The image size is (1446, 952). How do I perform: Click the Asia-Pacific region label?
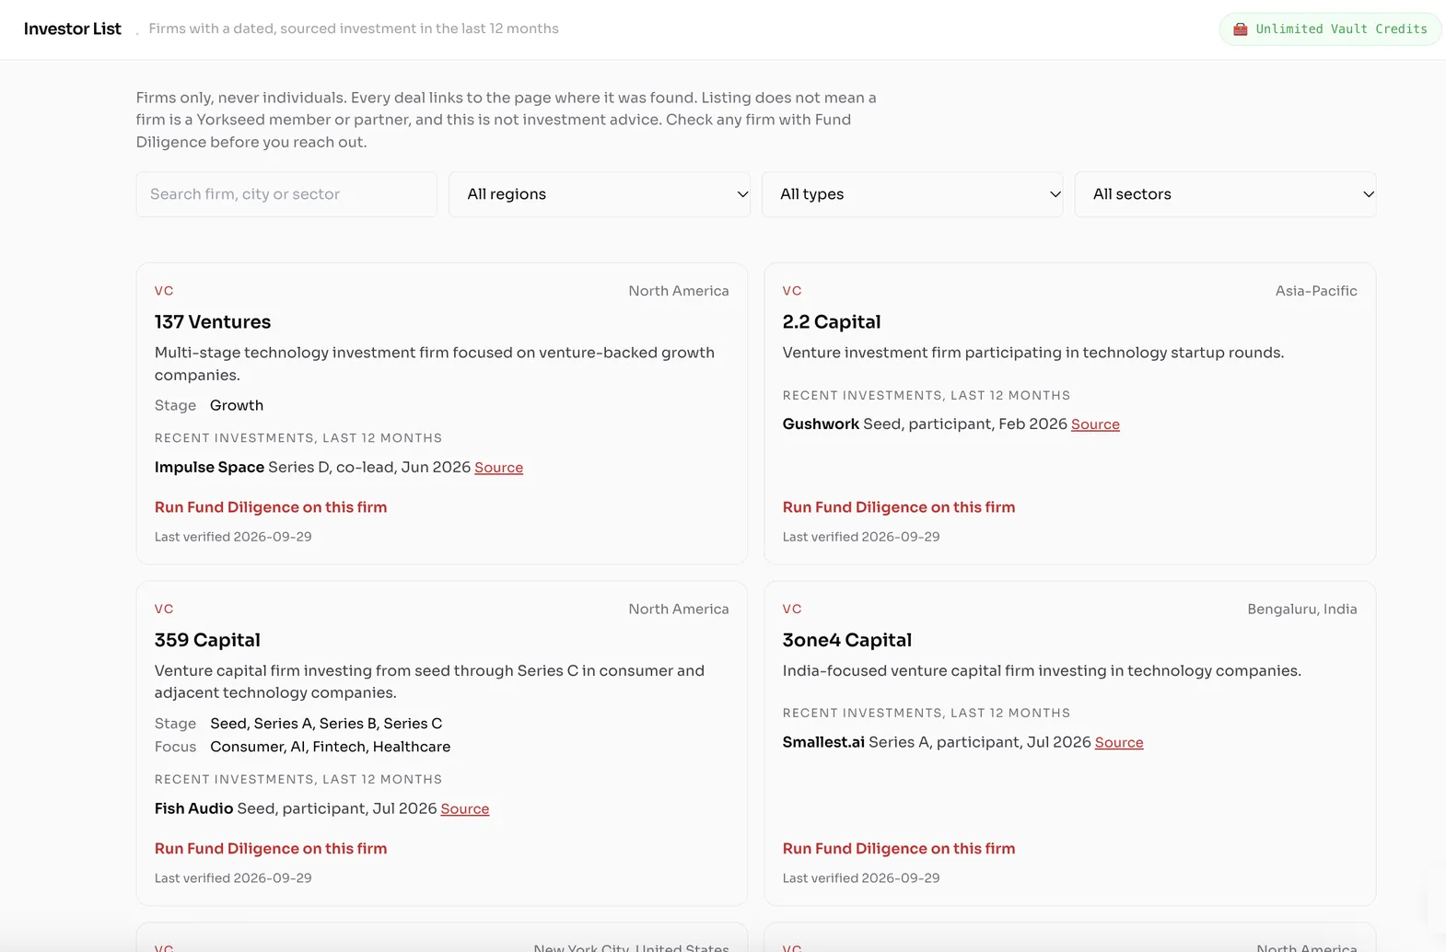click(1316, 291)
